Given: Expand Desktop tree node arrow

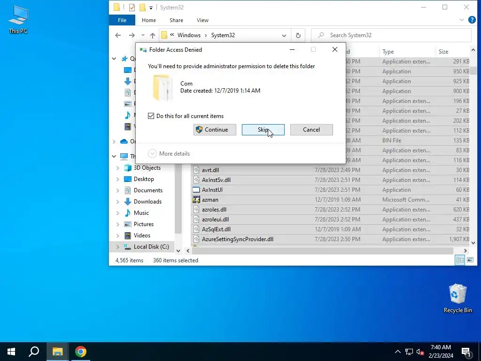Looking at the screenshot, I should pos(118,179).
